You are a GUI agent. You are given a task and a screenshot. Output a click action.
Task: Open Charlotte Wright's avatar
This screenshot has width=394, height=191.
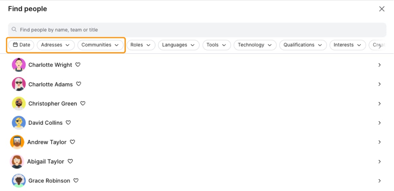point(19,65)
